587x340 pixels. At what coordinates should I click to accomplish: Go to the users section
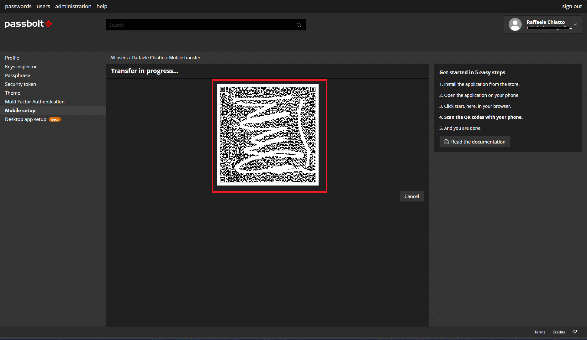pos(43,6)
